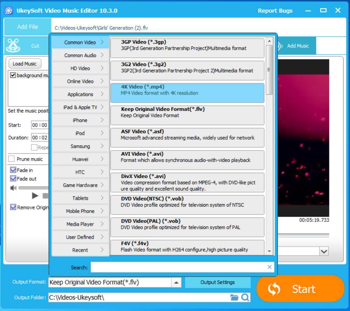Open the Game Hardware category

click(80, 185)
